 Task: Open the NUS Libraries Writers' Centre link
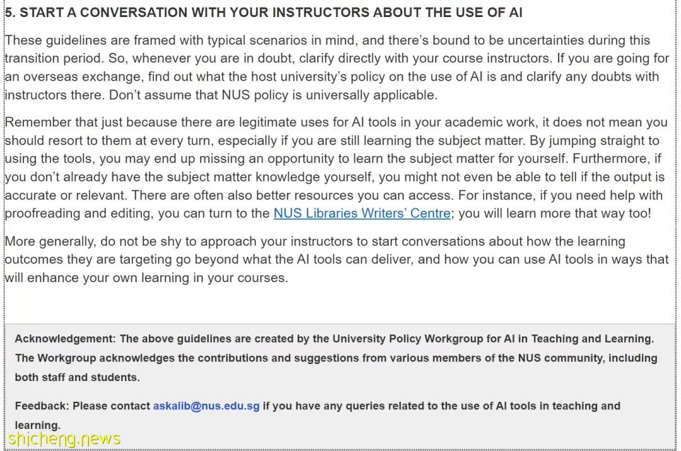[362, 214]
